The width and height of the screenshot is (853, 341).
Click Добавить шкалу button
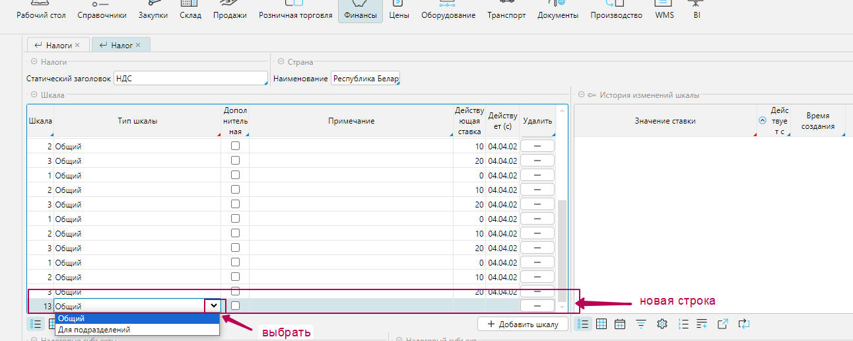pos(523,324)
